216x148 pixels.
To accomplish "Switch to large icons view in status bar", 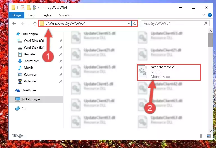I will 209,136.
